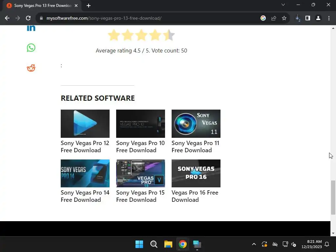Open Sony Vegas Pro 14 thumbnail
Image resolution: width=336 pixels, height=252 pixels.
tap(85, 173)
